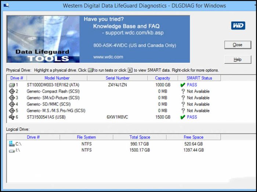The height and width of the screenshot is (192, 257).
Task: Select Generic- SD/MMC (SCSI) row
Action: pos(49,104)
